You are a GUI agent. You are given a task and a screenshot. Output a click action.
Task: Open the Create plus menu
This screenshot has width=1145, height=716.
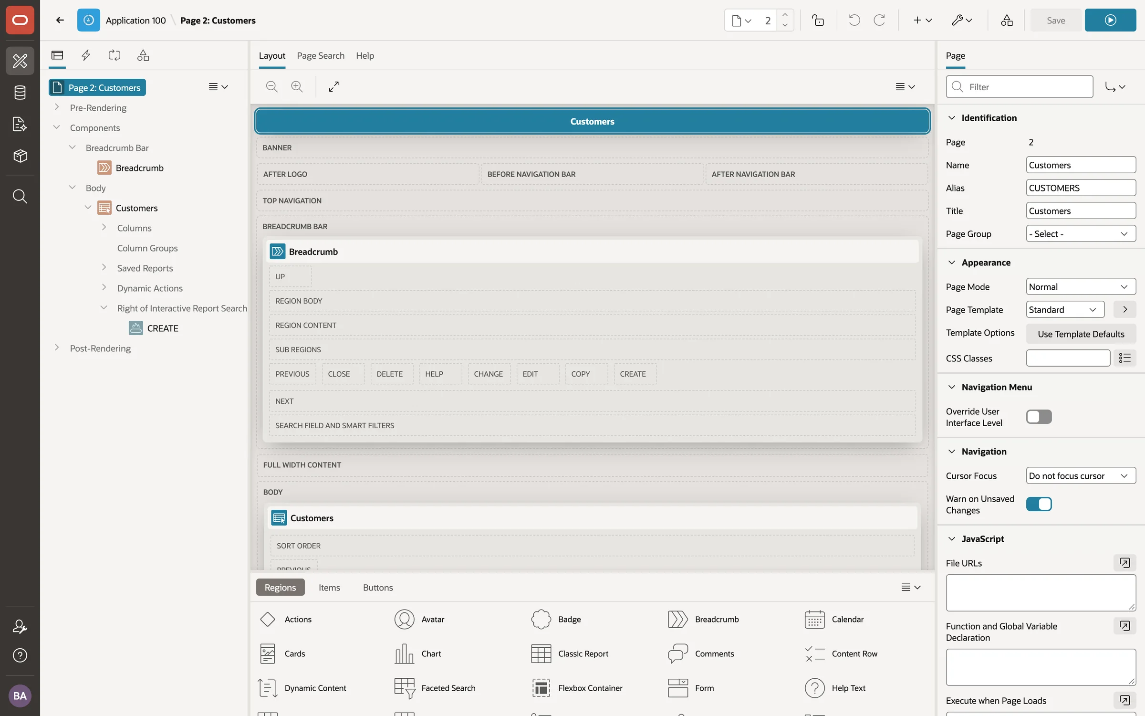click(922, 20)
